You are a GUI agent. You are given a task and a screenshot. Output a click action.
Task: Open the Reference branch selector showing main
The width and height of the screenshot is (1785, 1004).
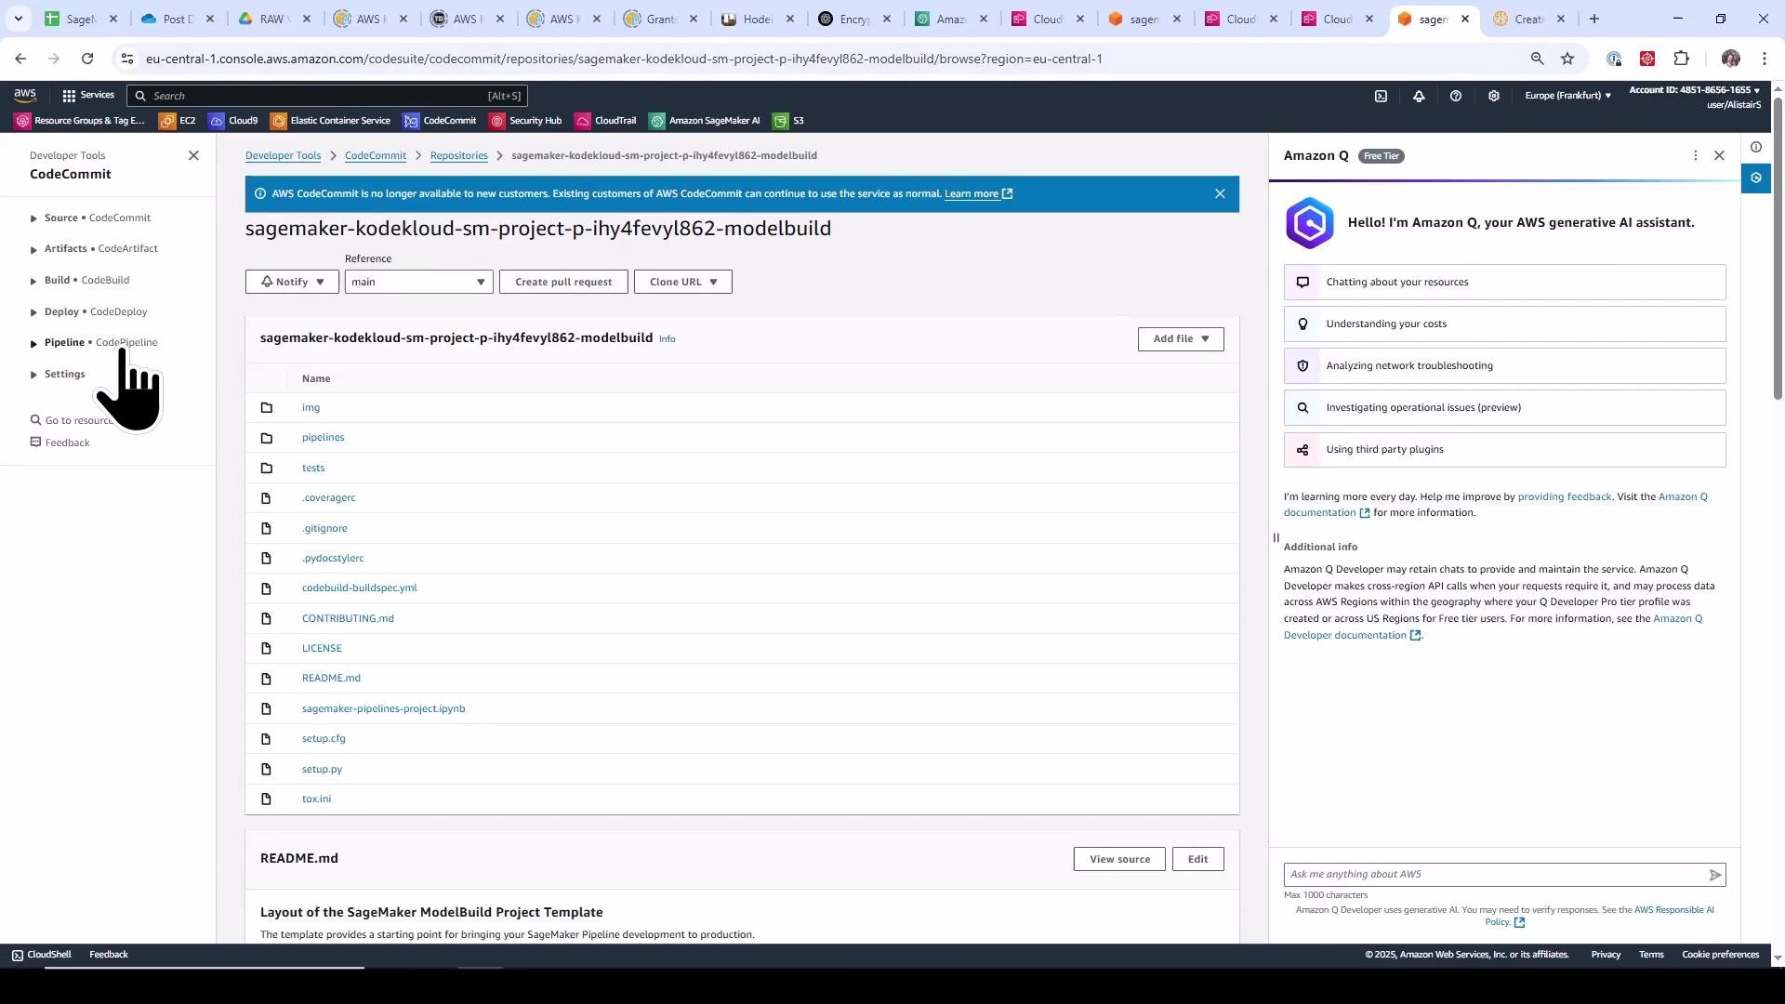[418, 282]
